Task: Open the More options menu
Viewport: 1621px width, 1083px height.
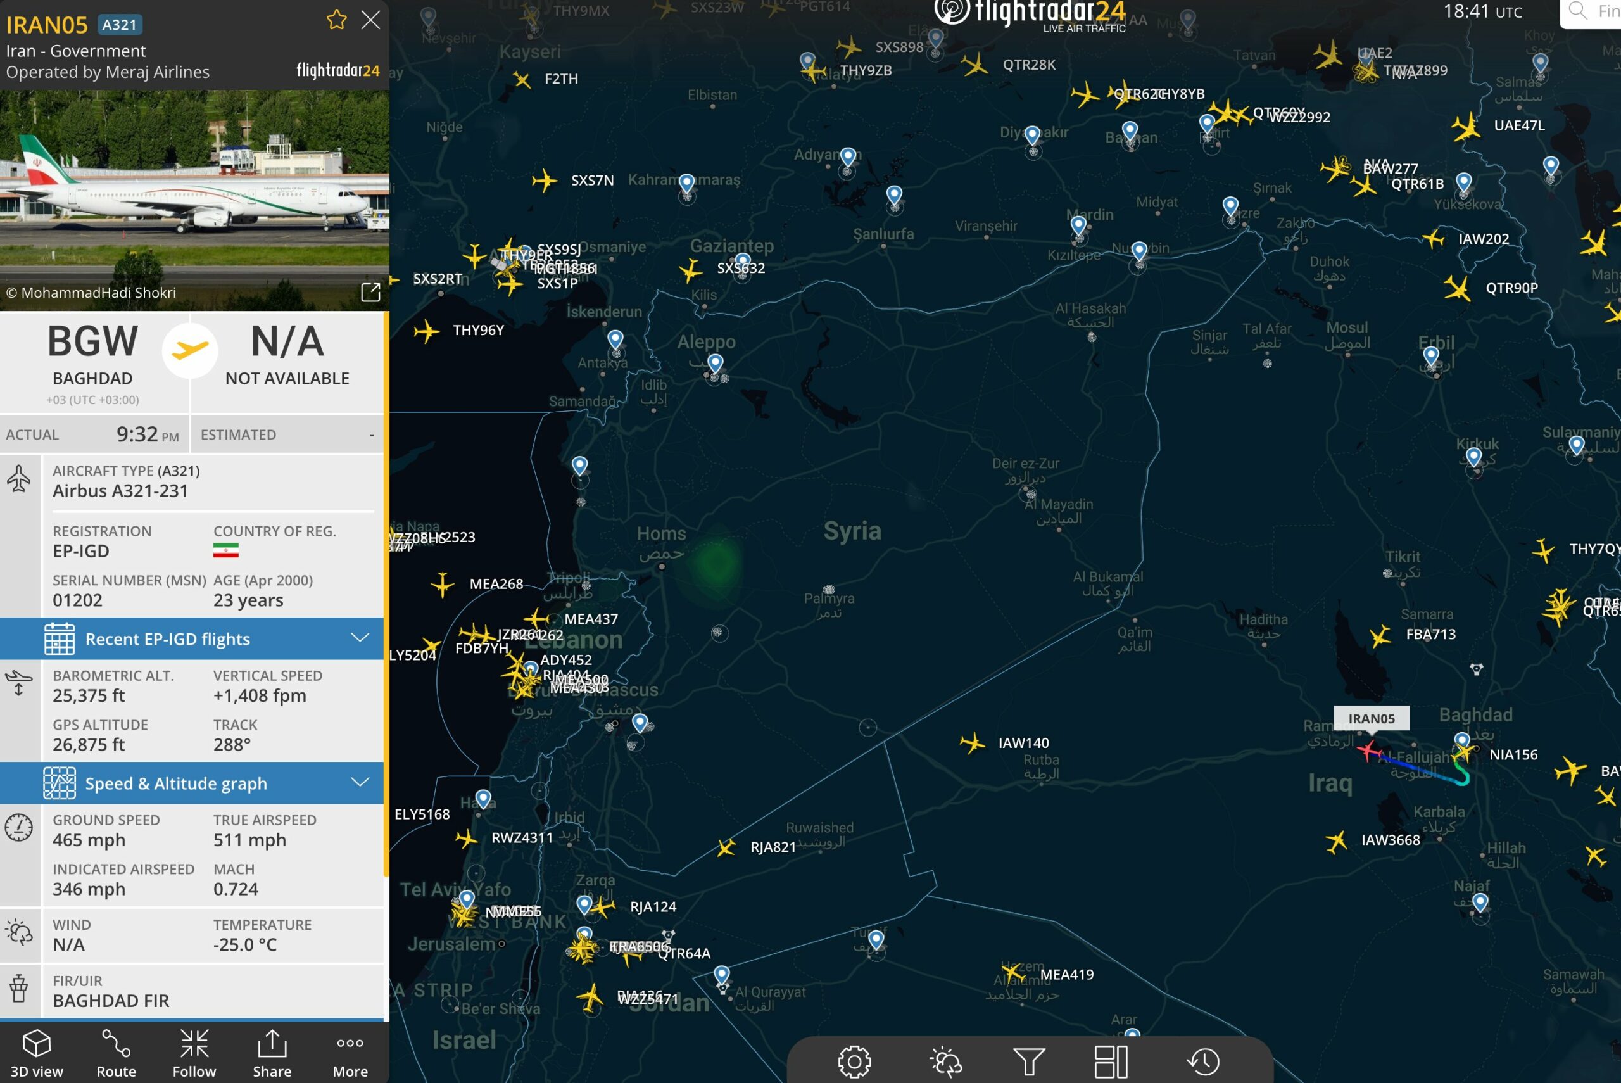Action: pos(350,1053)
